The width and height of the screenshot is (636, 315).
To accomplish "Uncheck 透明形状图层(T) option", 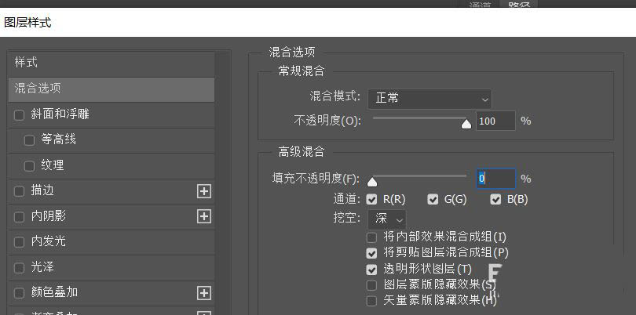I will coord(371,270).
